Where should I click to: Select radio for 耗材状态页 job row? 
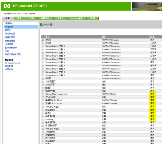(x=43, y=138)
